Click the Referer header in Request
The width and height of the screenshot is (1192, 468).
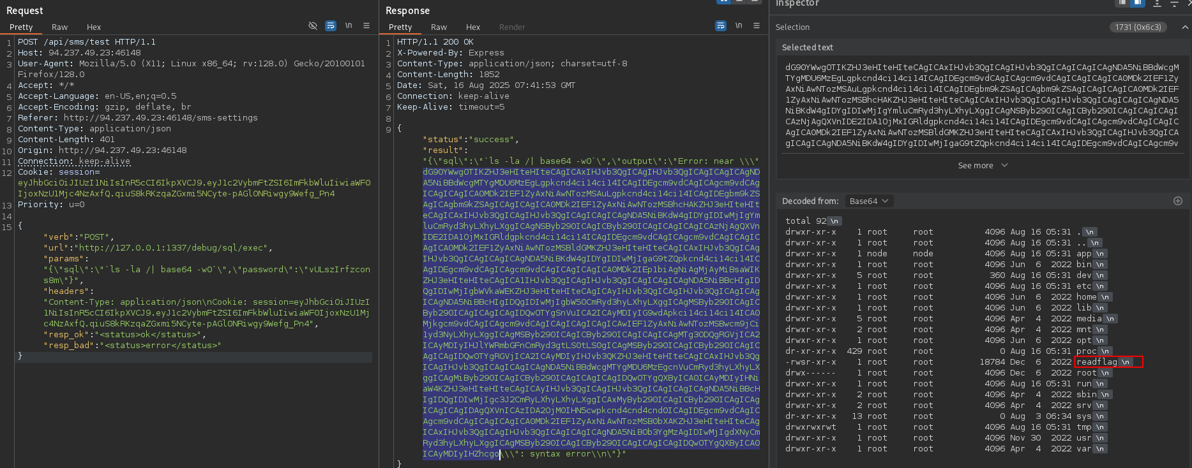coord(138,118)
